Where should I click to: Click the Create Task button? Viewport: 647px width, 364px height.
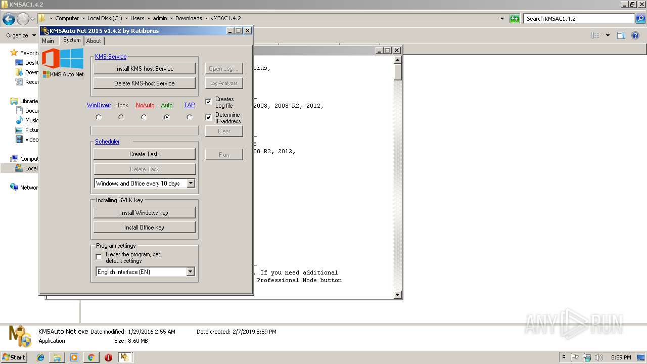coord(145,154)
